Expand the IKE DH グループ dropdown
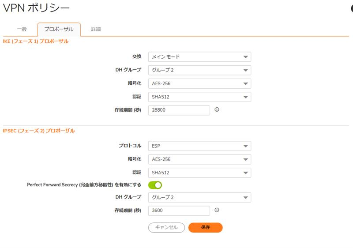 tap(199, 70)
